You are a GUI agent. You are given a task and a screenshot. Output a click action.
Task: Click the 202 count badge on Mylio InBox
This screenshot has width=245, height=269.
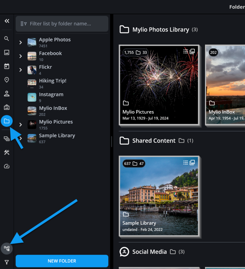tap(213, 52)
